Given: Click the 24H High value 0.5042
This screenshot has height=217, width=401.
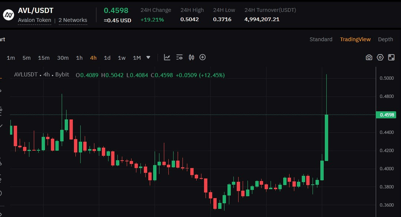Looking at the screenshot, I should coord(190,19).
